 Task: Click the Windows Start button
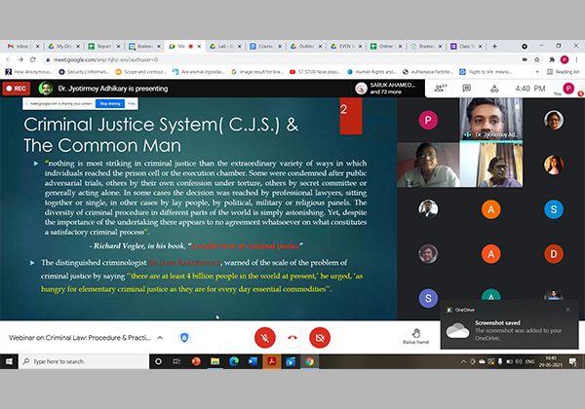point(10,361)
